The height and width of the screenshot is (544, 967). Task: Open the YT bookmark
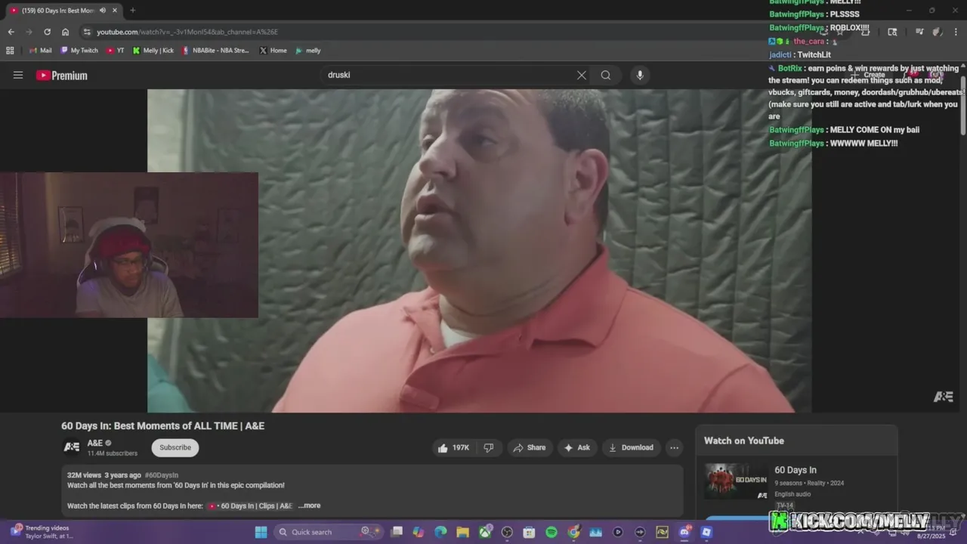click(115, 51)
